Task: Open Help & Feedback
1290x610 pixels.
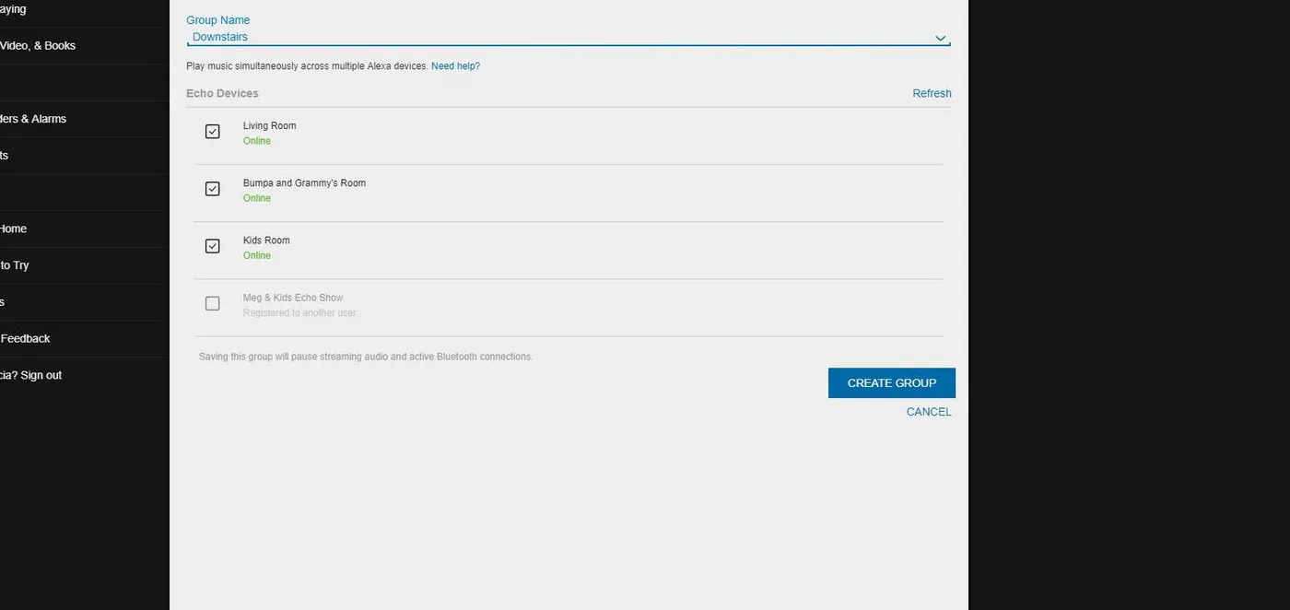Action: [x=25, y=338]
